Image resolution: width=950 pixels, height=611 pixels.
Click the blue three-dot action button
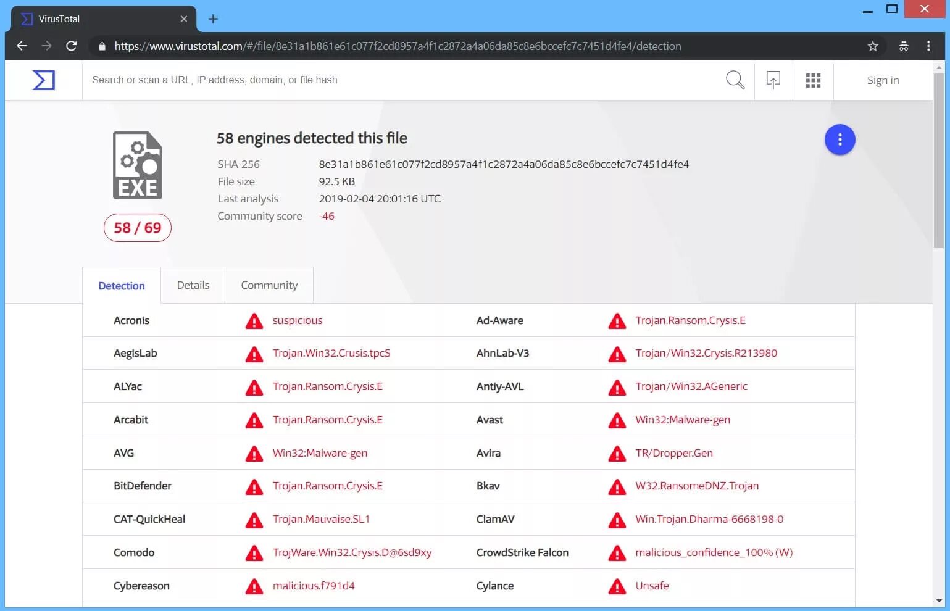(840, 140)
